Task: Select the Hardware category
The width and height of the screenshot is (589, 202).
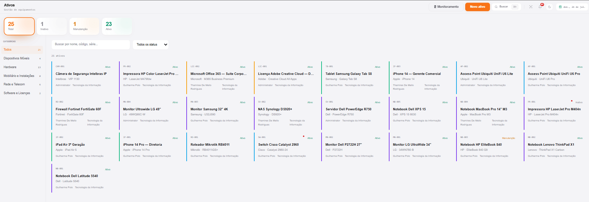Action: point(22,67)
